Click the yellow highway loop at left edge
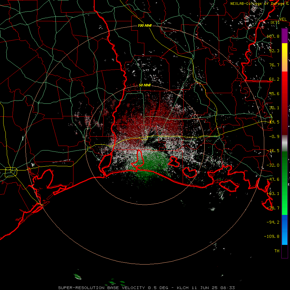The image size is (290, 290). [11, 172]
